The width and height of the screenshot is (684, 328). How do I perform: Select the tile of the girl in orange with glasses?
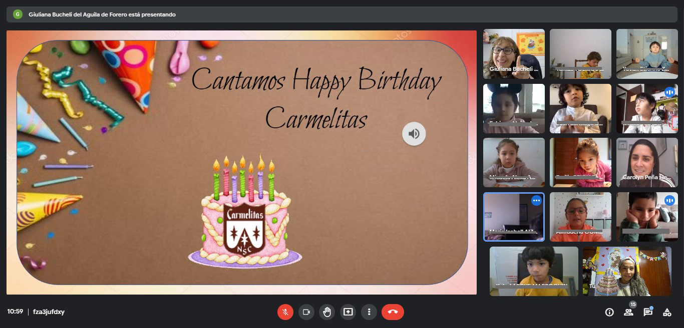580,217
